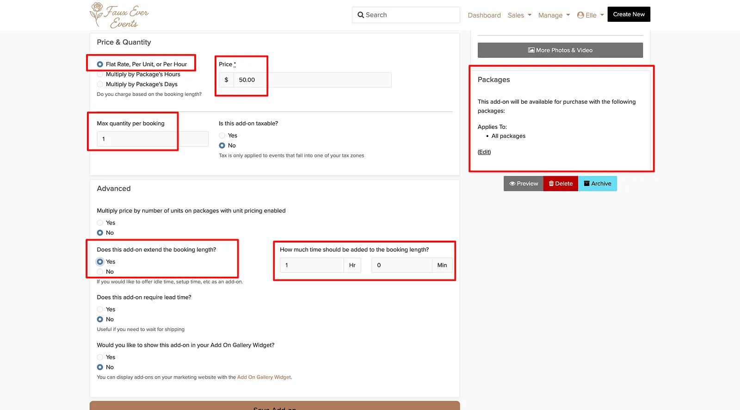Click the 'Useful if you need to wait for shipping' hint
Viewport: 740px width, 410px height.
[x=141, y=329]
